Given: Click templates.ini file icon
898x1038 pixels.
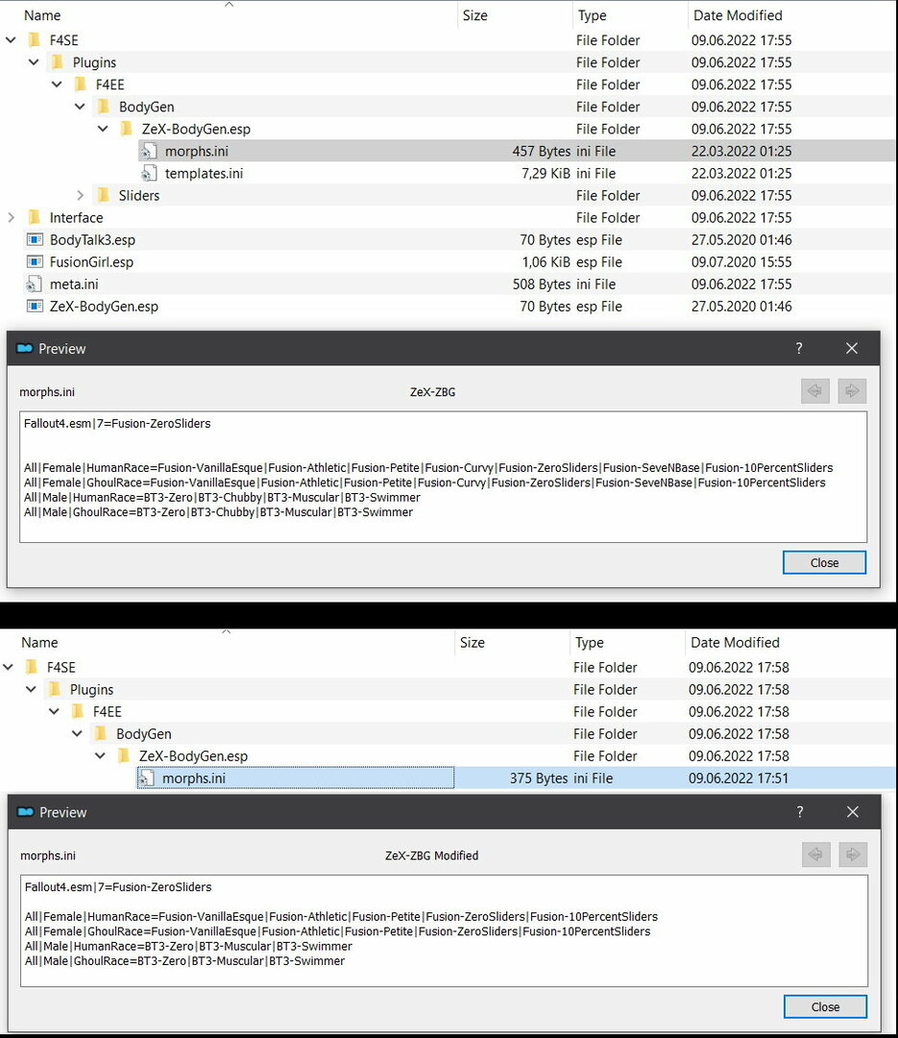Looking at the screenshot, I should pos(150,173).
